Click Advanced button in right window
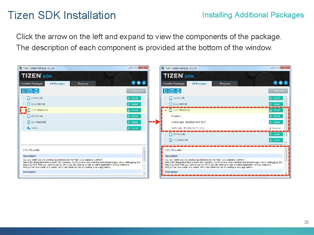 278,91
